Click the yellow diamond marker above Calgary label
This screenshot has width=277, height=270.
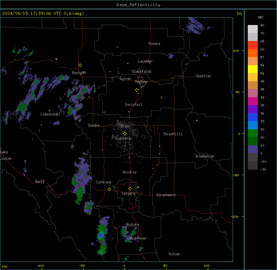130,189
